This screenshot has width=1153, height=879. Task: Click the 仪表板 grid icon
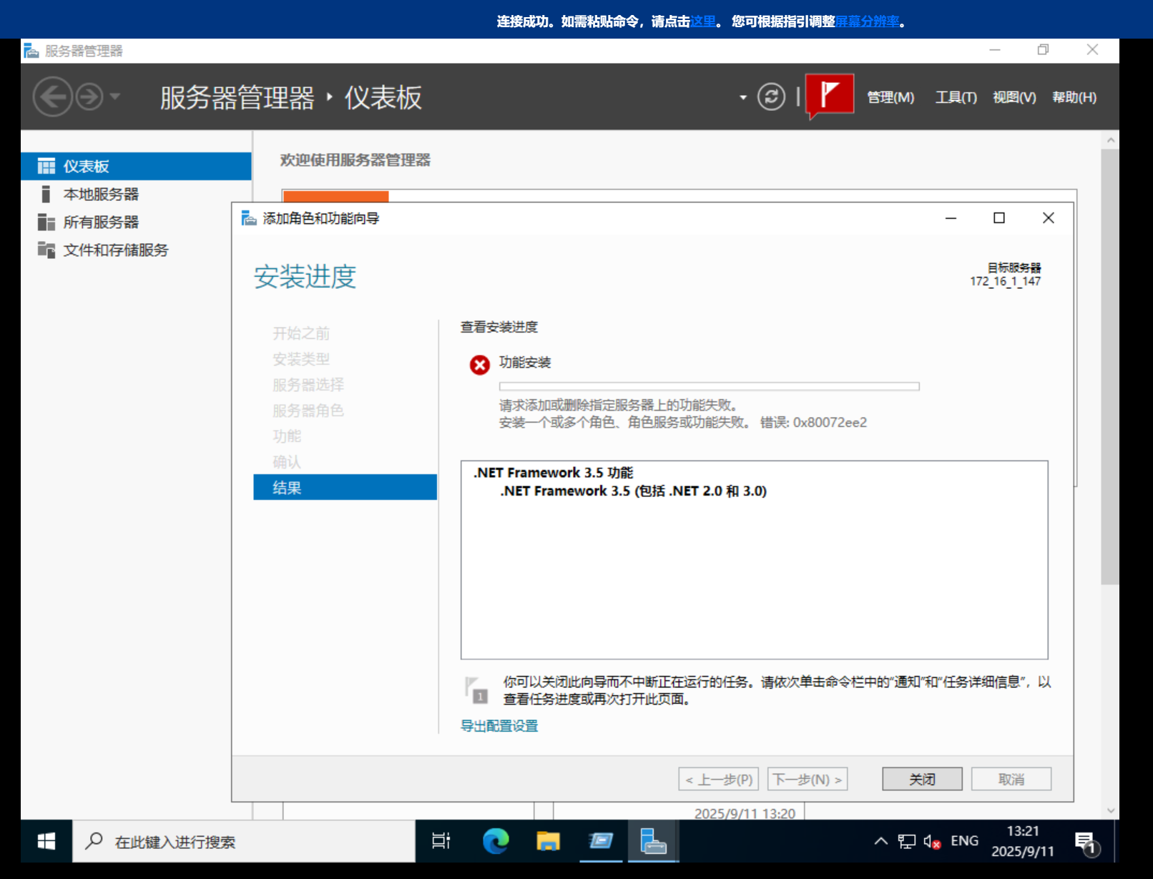pyautogui.click(x=46, y=166)
